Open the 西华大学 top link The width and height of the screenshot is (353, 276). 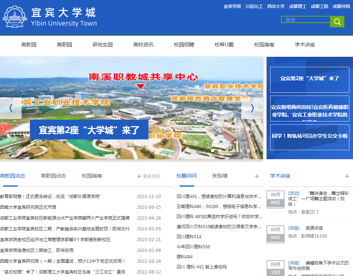tap(276, 6)
